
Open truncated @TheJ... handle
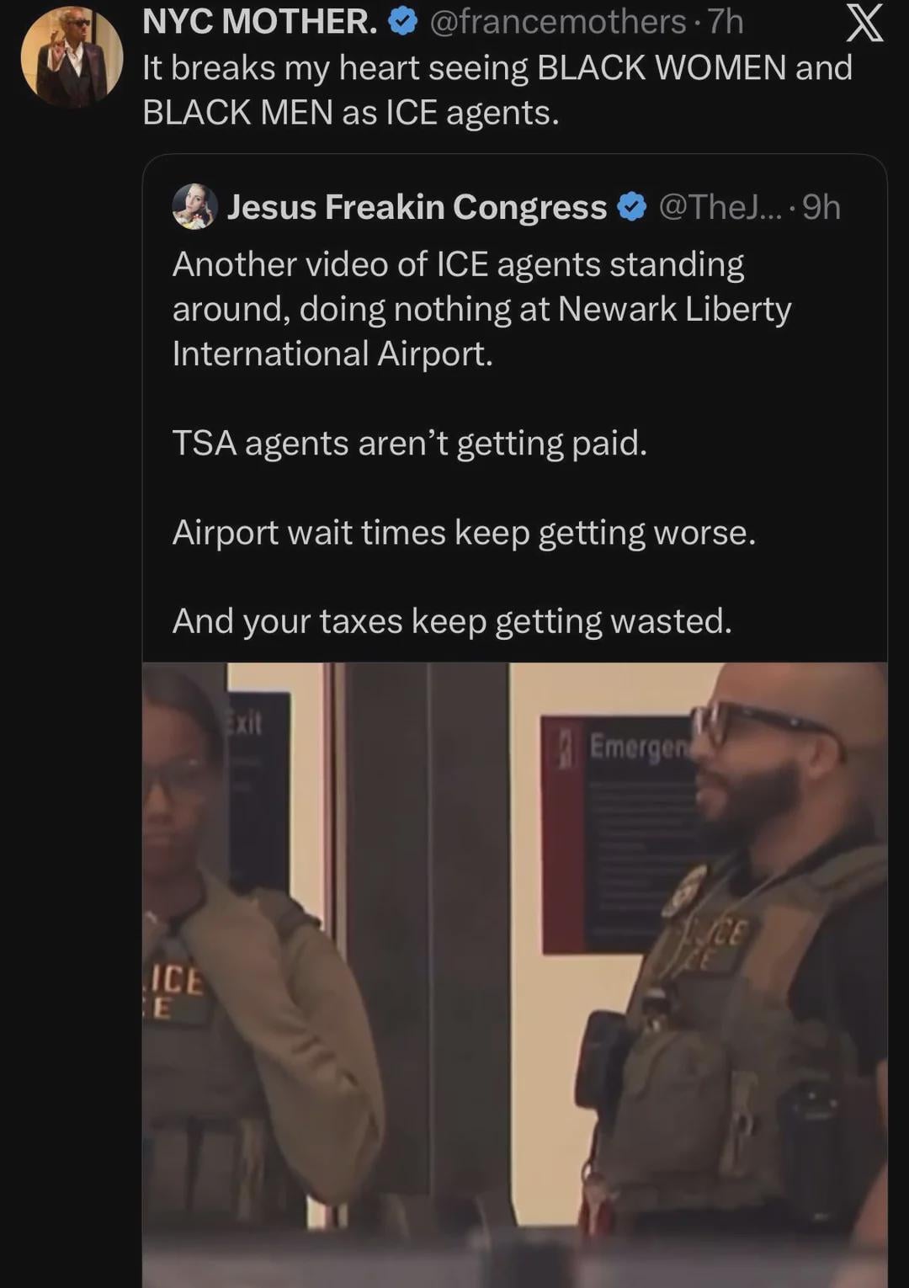point(720,207)
